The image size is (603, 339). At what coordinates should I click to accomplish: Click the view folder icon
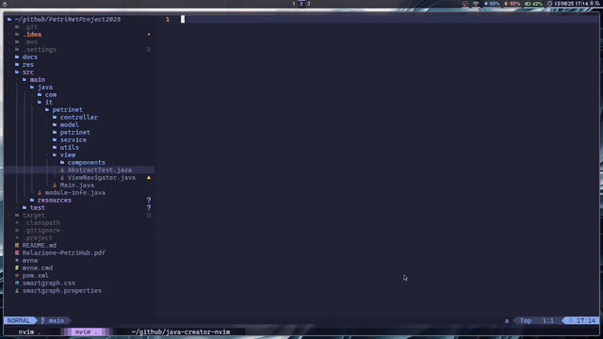55,154
